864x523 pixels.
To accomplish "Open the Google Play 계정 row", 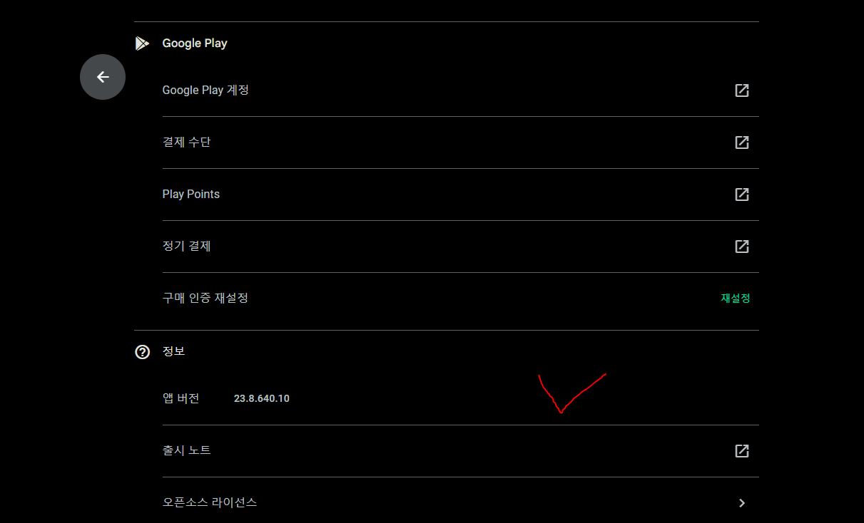I will click(461, 90).
